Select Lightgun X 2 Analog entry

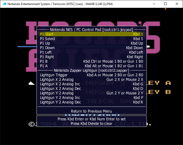(91, 80)
